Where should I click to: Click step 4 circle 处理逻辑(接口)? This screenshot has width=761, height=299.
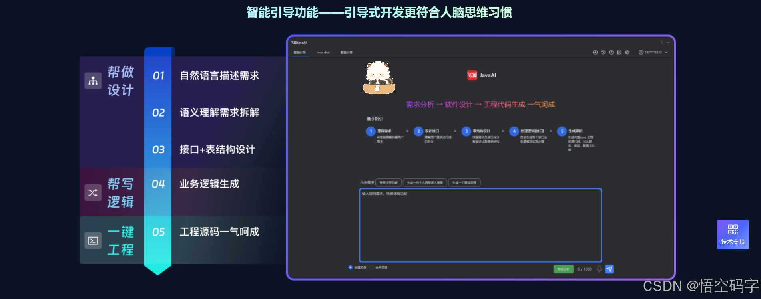514,131
